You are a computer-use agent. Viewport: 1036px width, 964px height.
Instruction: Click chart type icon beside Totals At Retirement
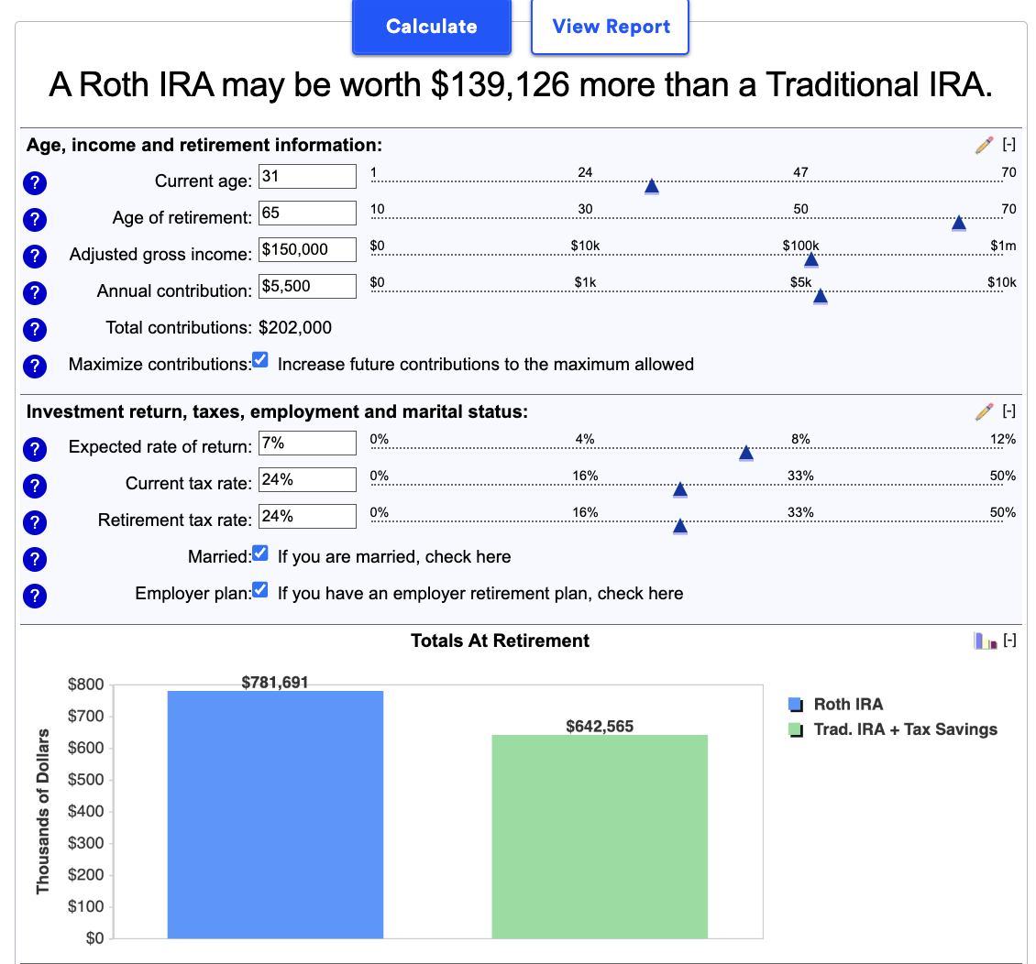986,641
